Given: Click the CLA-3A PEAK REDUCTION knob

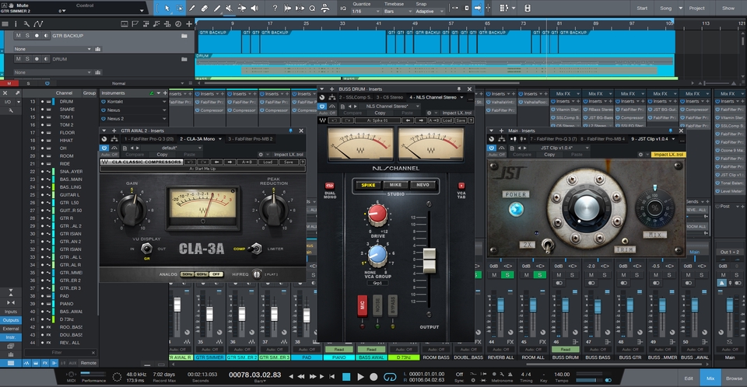Looking at the screenshot, I should click(x=273, y=210).
